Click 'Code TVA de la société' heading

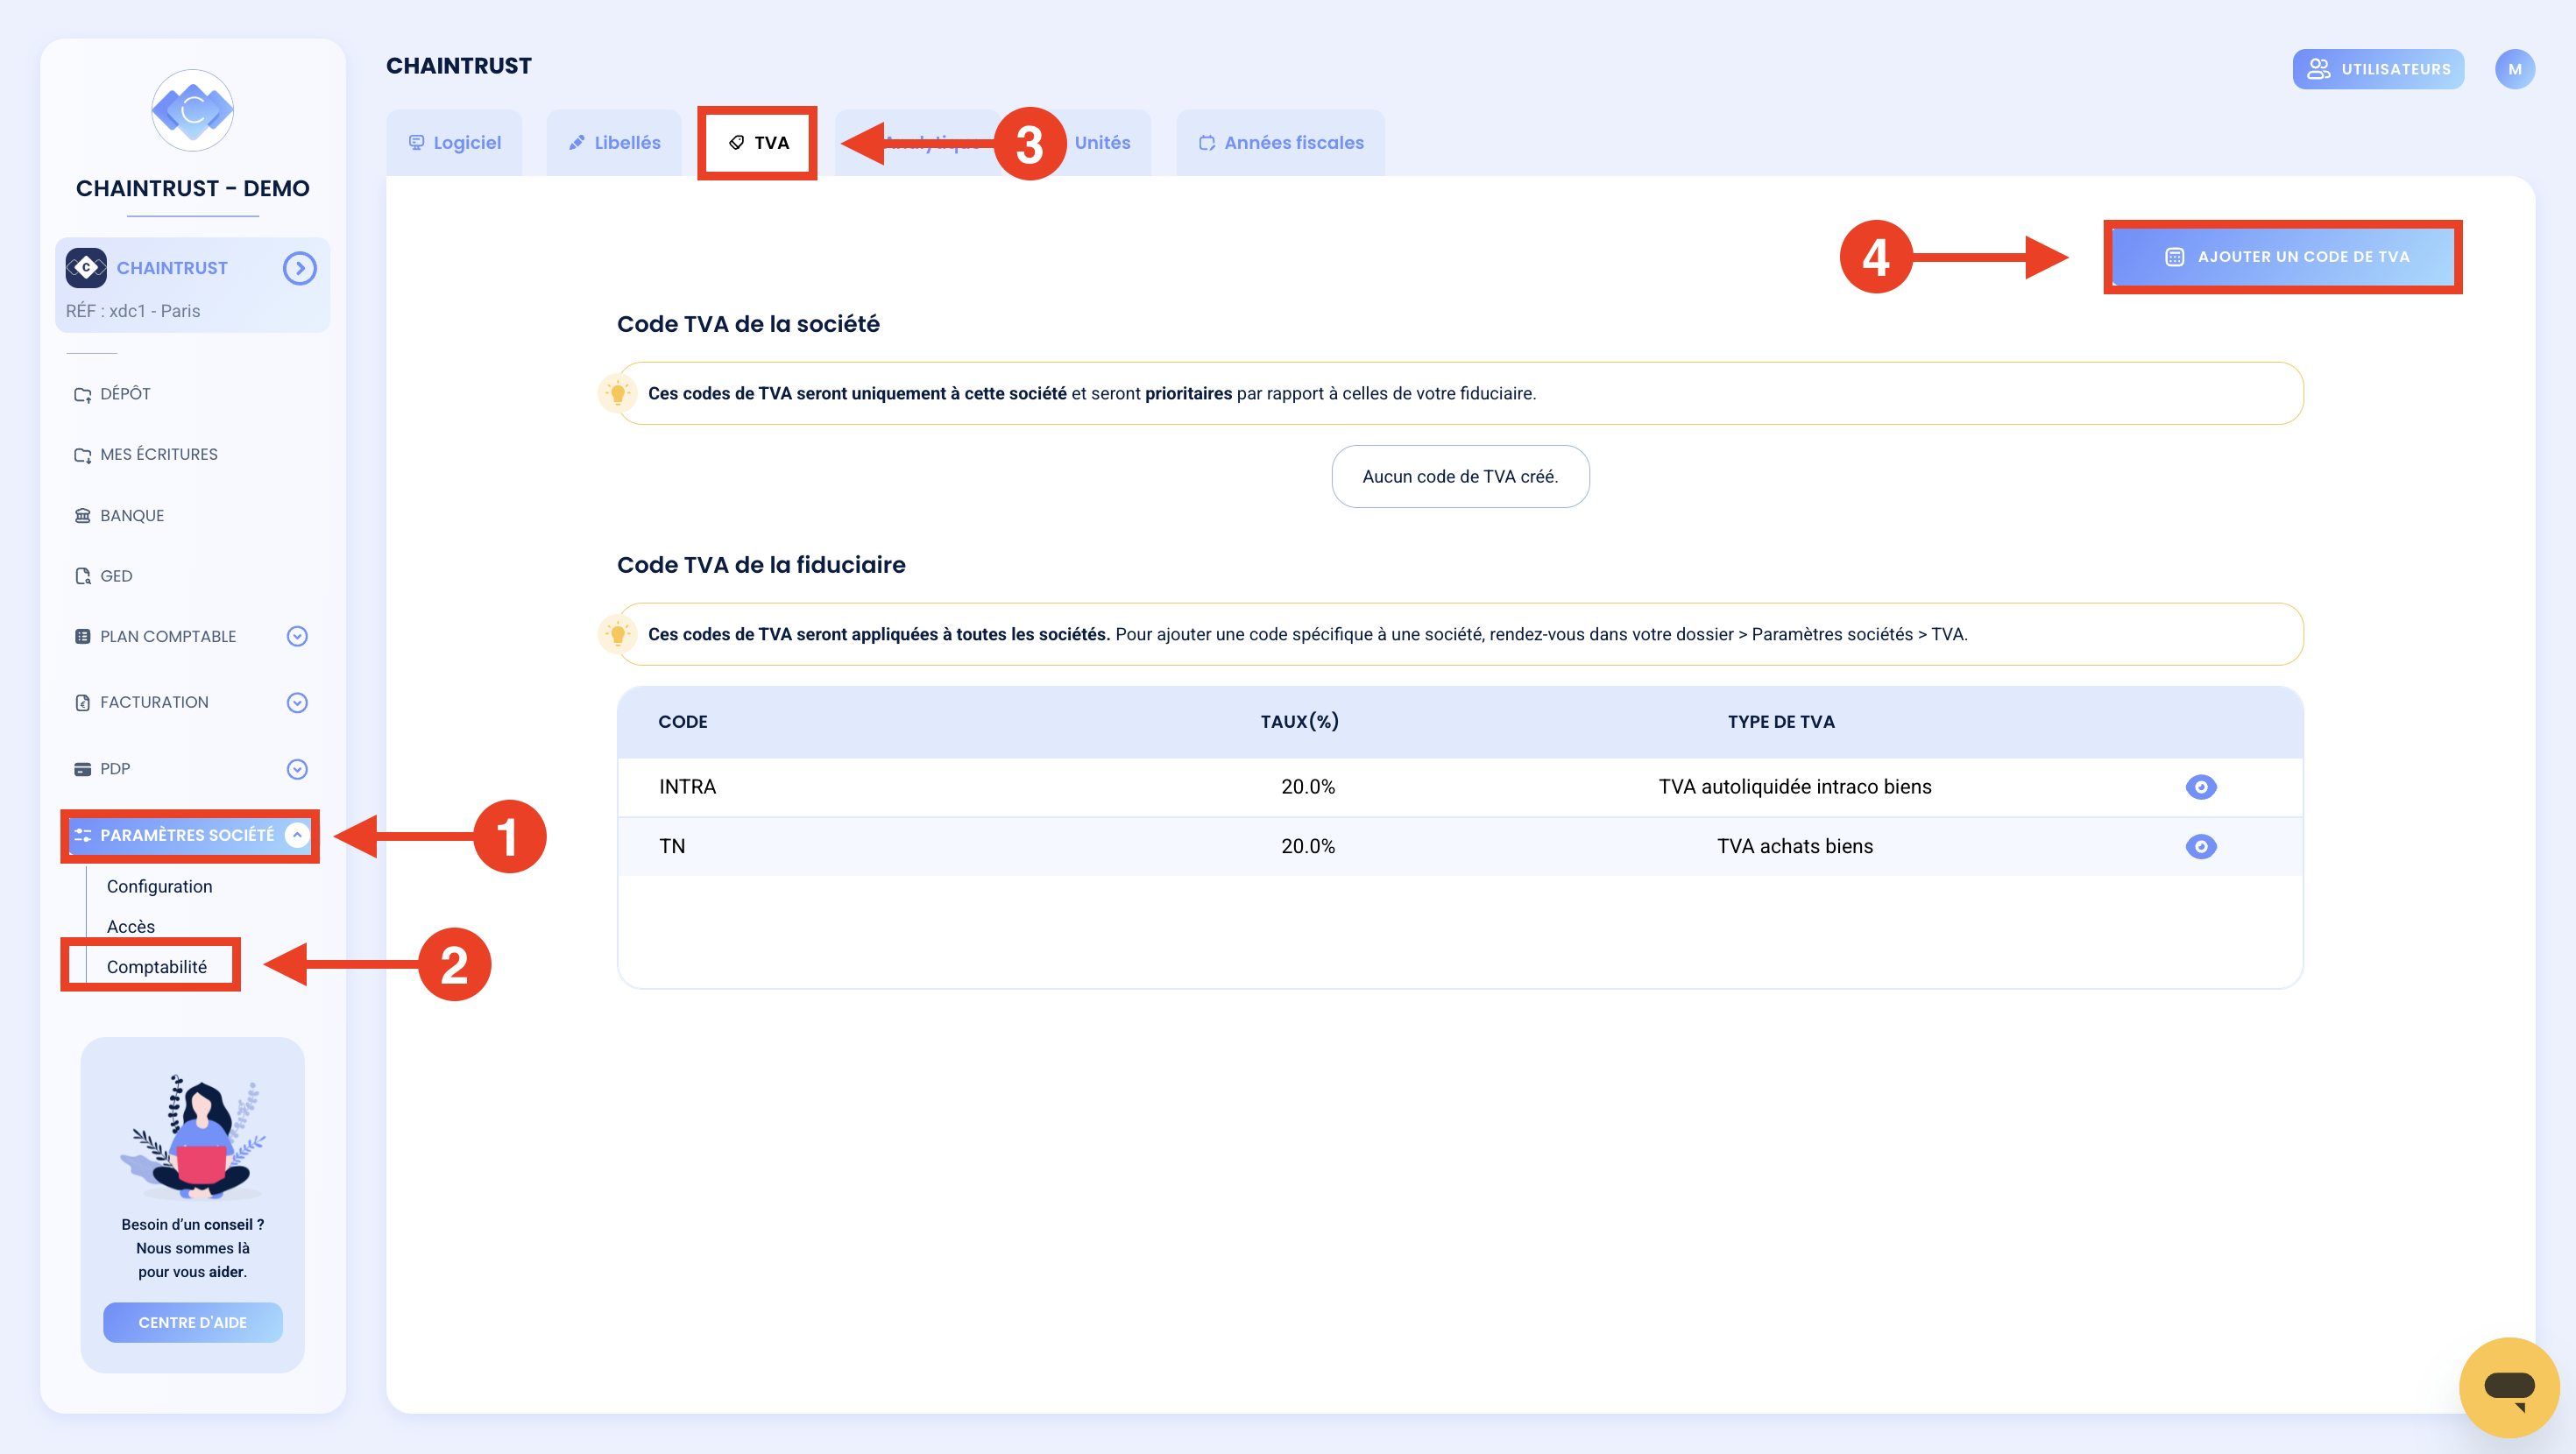coord(748,324)
